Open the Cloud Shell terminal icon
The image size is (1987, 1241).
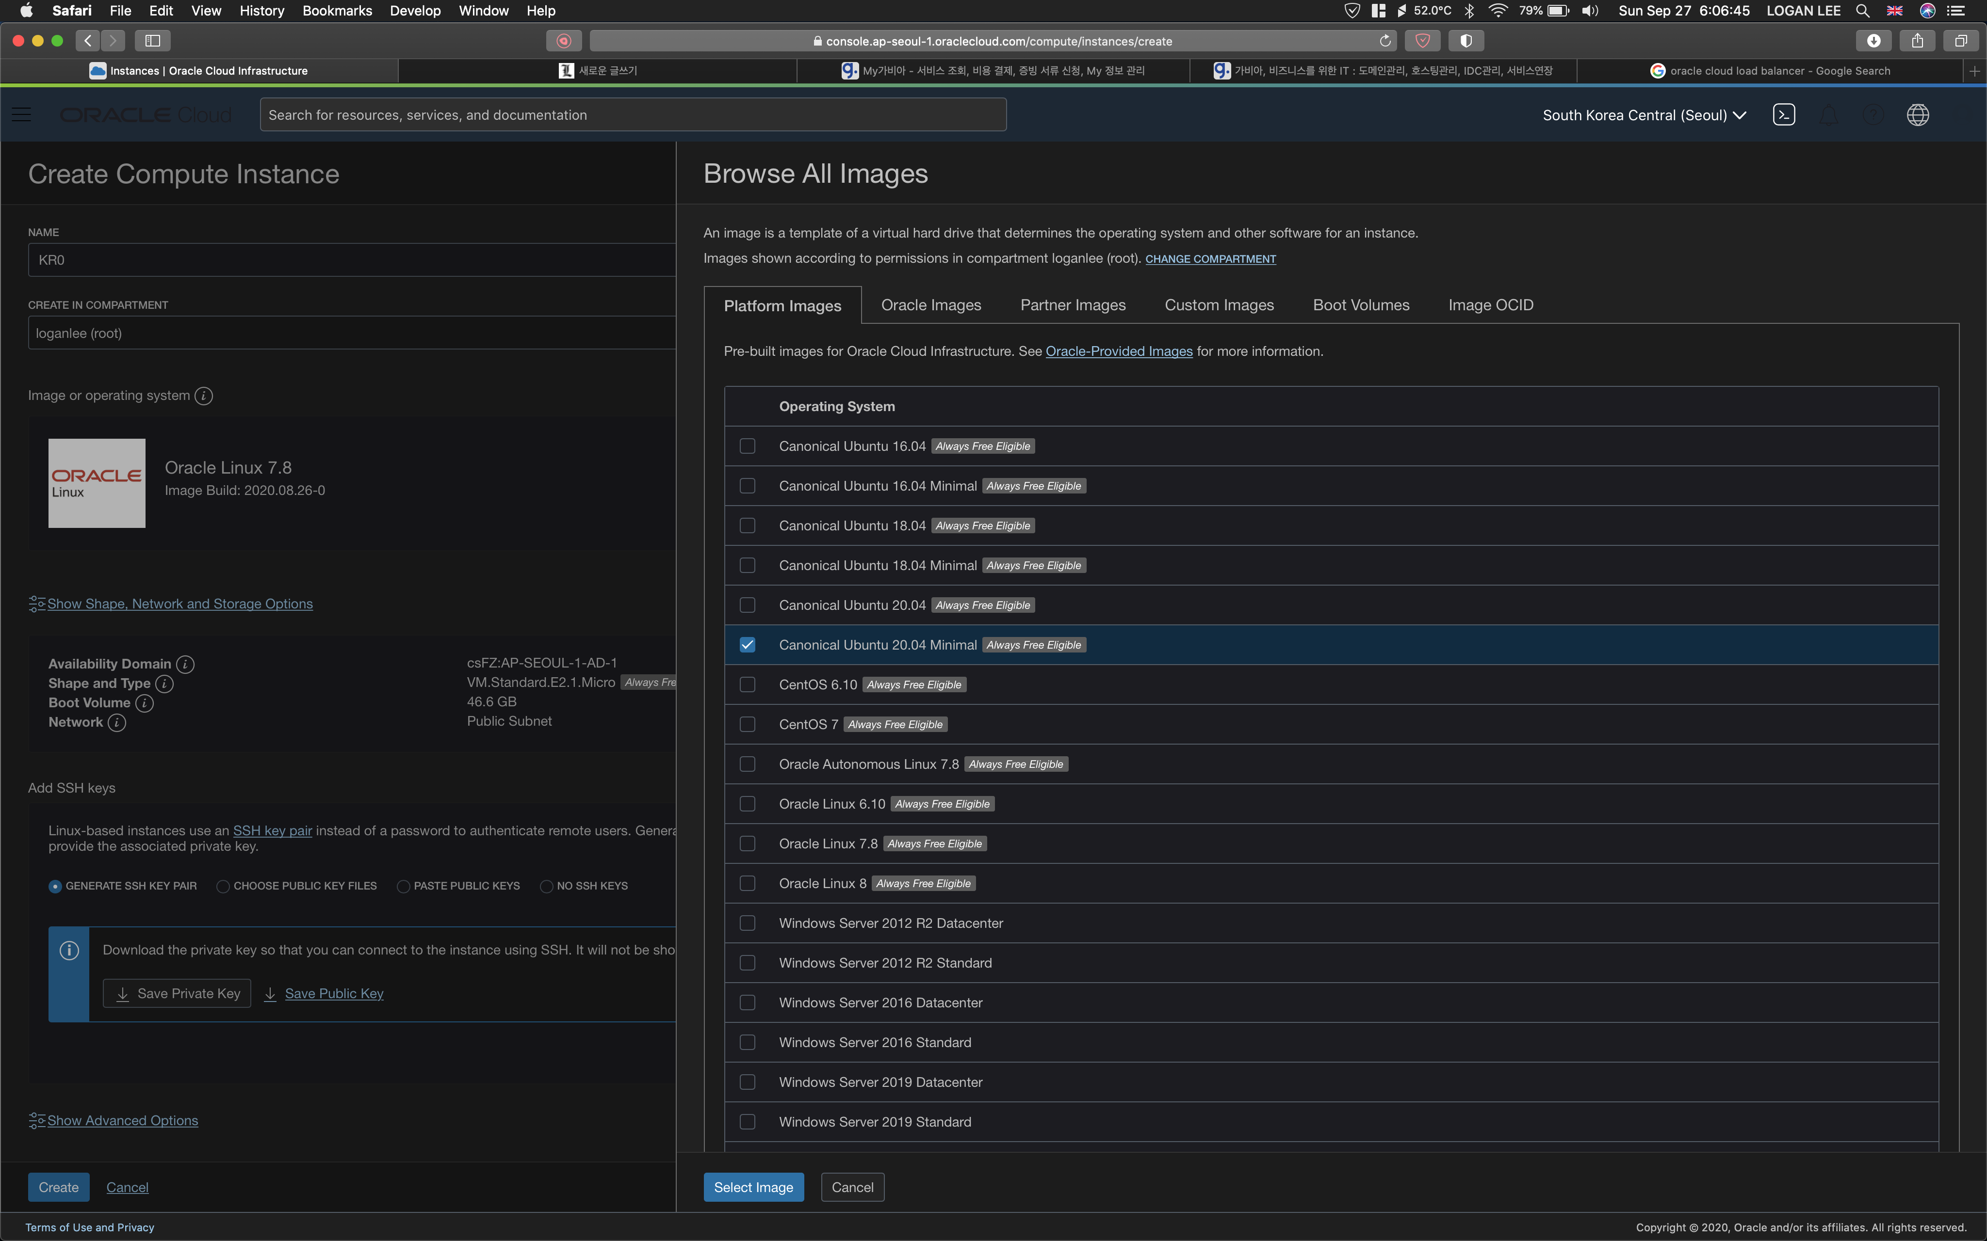[x=1783, y=115]
